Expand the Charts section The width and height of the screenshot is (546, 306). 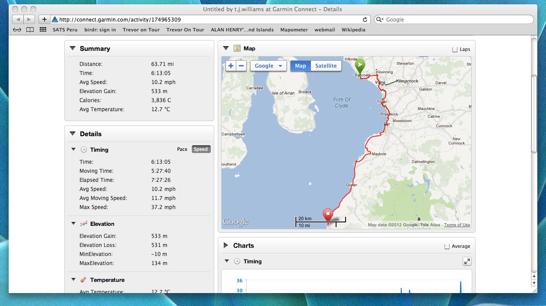tap(226, 246)
